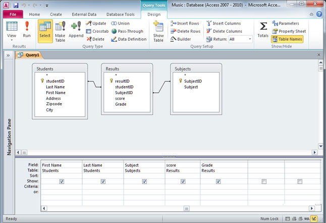
Task: Switch to the Create ribbon tab
Action: tap(56, 14)
